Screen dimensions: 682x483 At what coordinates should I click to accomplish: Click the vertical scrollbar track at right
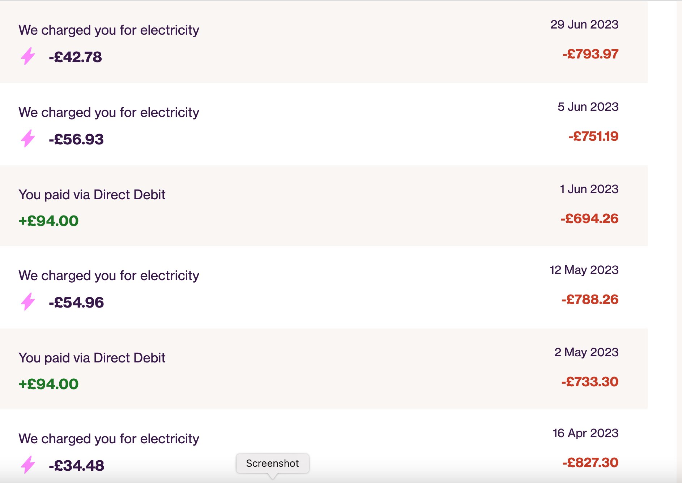pyautogui.click(x=679, y=241)
